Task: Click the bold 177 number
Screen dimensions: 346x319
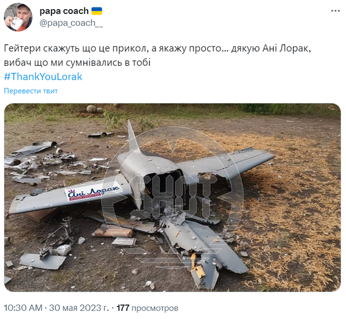Action: point(123,308)
